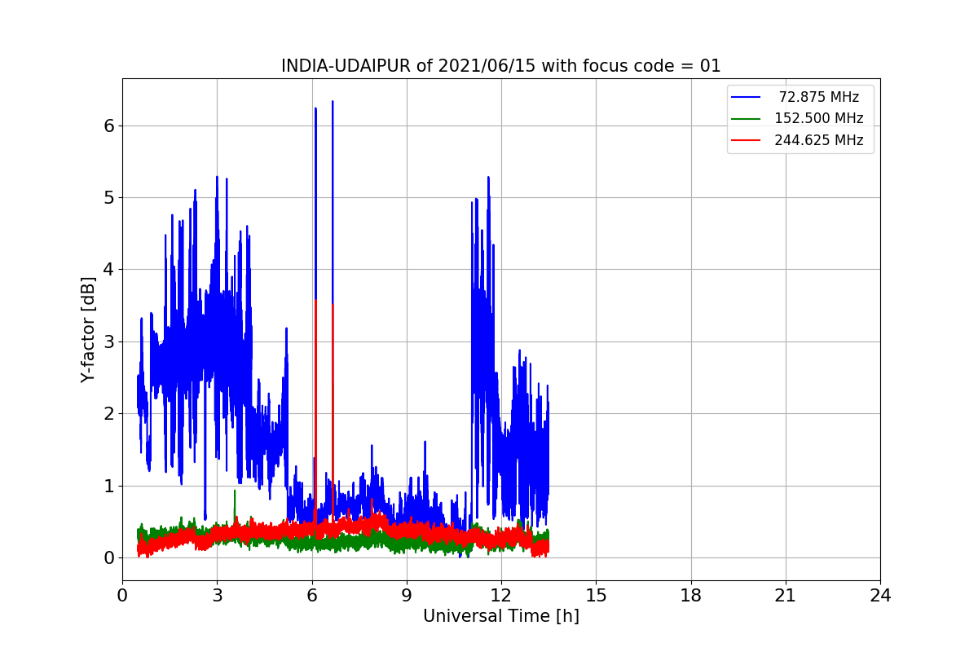Click the y-axis tick label '3'
This screenshot has height=652, width=978.
(108, 341)
